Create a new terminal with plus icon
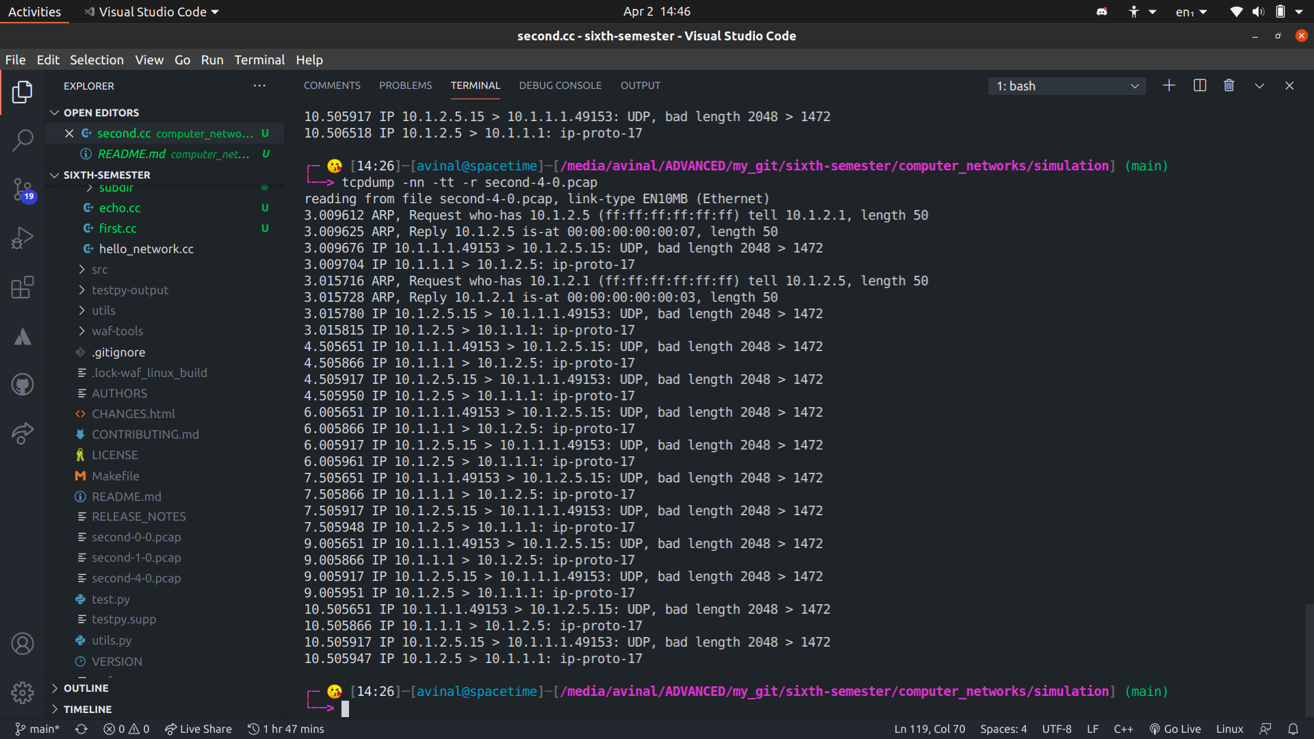 point(1169,86)
